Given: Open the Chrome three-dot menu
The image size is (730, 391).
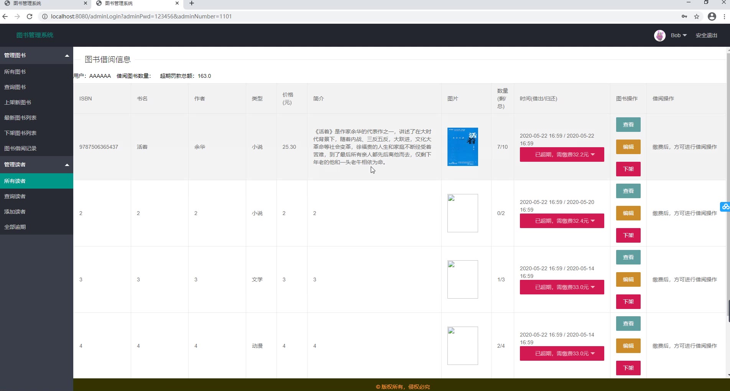Looking at the screenshot, I should [x=724, y=16].
